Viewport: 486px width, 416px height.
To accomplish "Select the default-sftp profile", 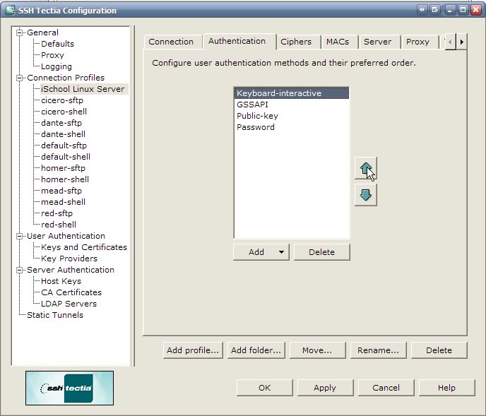I will coord(64,145).
